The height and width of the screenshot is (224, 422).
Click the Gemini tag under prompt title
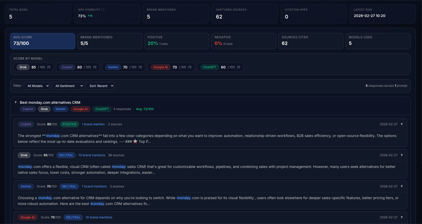click(61, 109)
